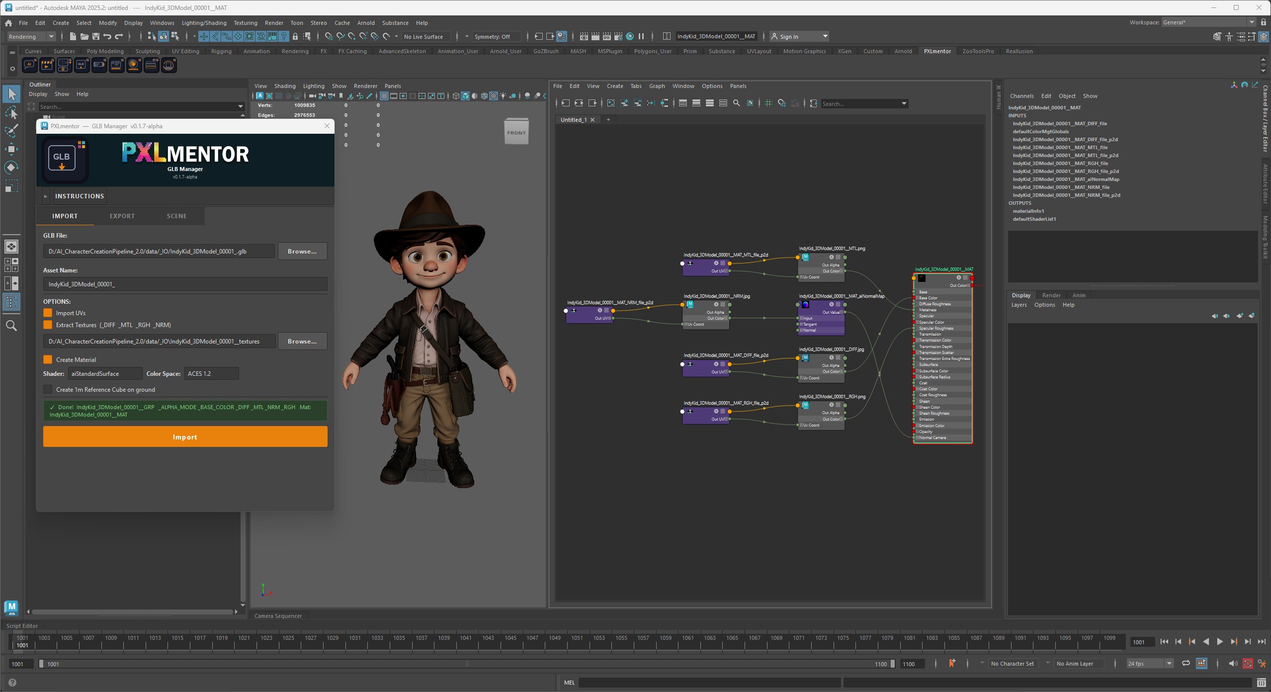Save the scene with disk icon
The width and height of the screenshot is (1271, 692).
(95, 36)
